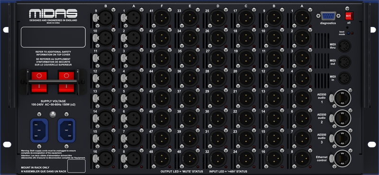Click the MIDAS logo
379x175 pixels.
(x=53, y=14)
